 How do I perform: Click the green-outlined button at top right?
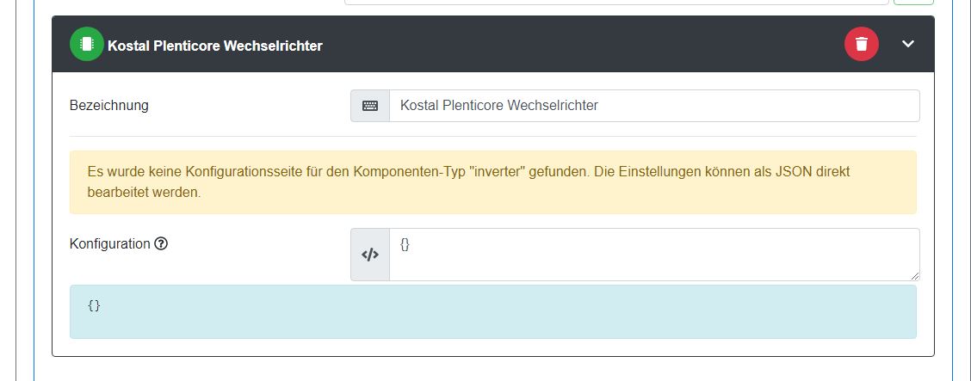913,2
